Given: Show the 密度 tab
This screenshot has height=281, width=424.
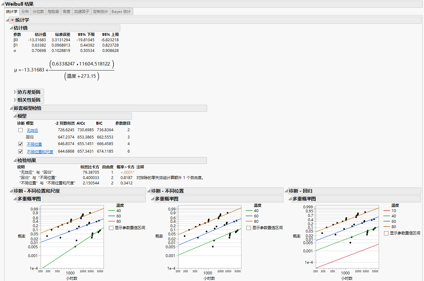Looking at the screenshot, I should [x=66, y=12].
